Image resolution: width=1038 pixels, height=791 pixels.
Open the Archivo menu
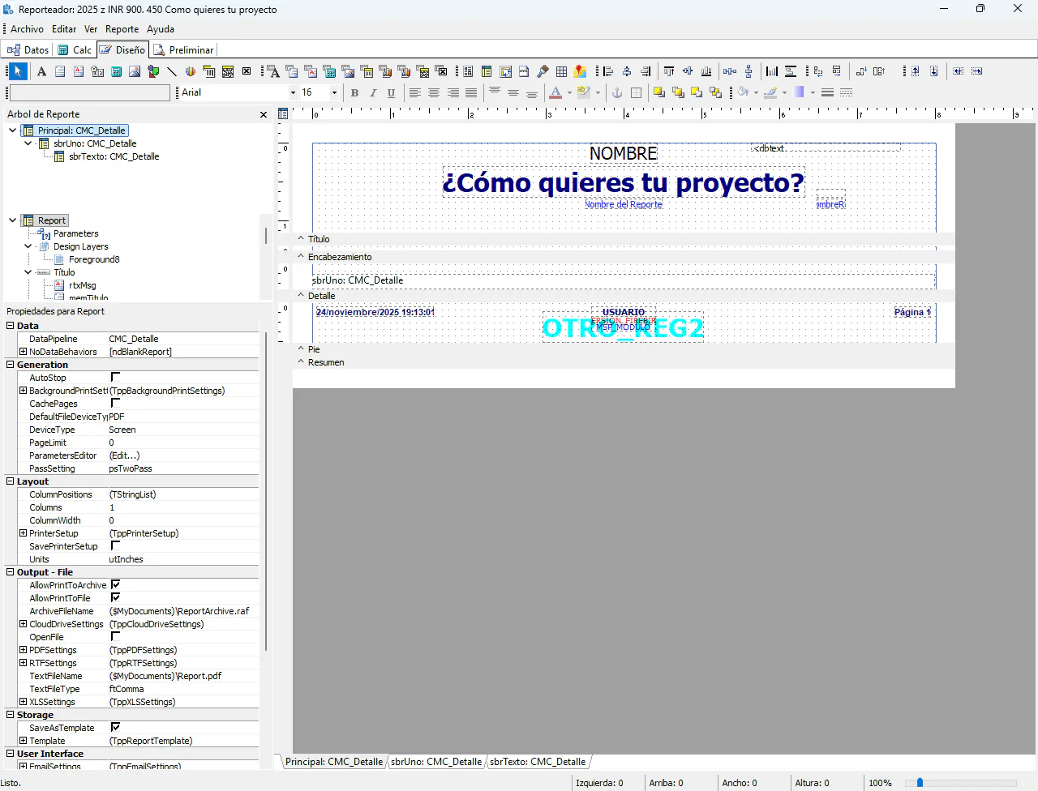click(x=28, y=29)
